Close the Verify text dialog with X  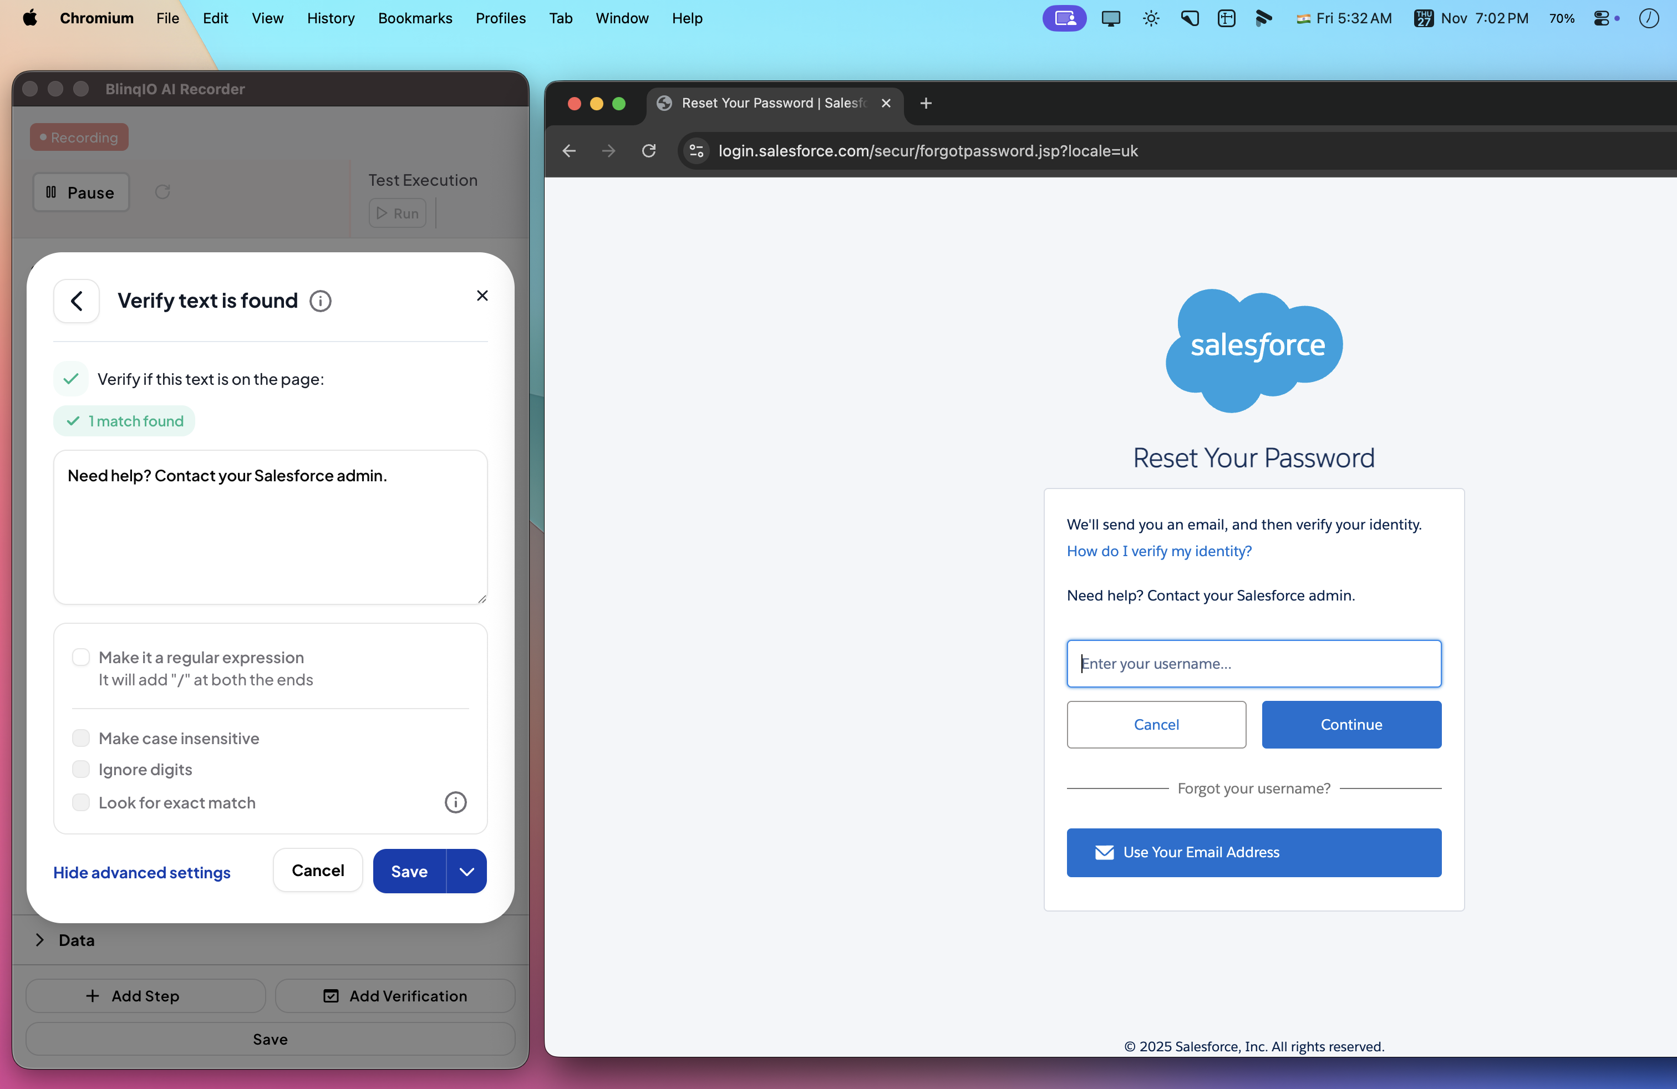[482, 296]
